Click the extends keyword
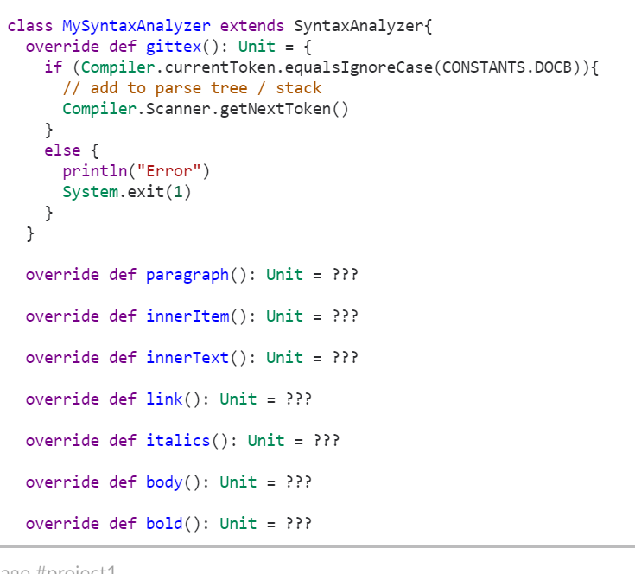The image size is (635, 574). click(252, 26)
